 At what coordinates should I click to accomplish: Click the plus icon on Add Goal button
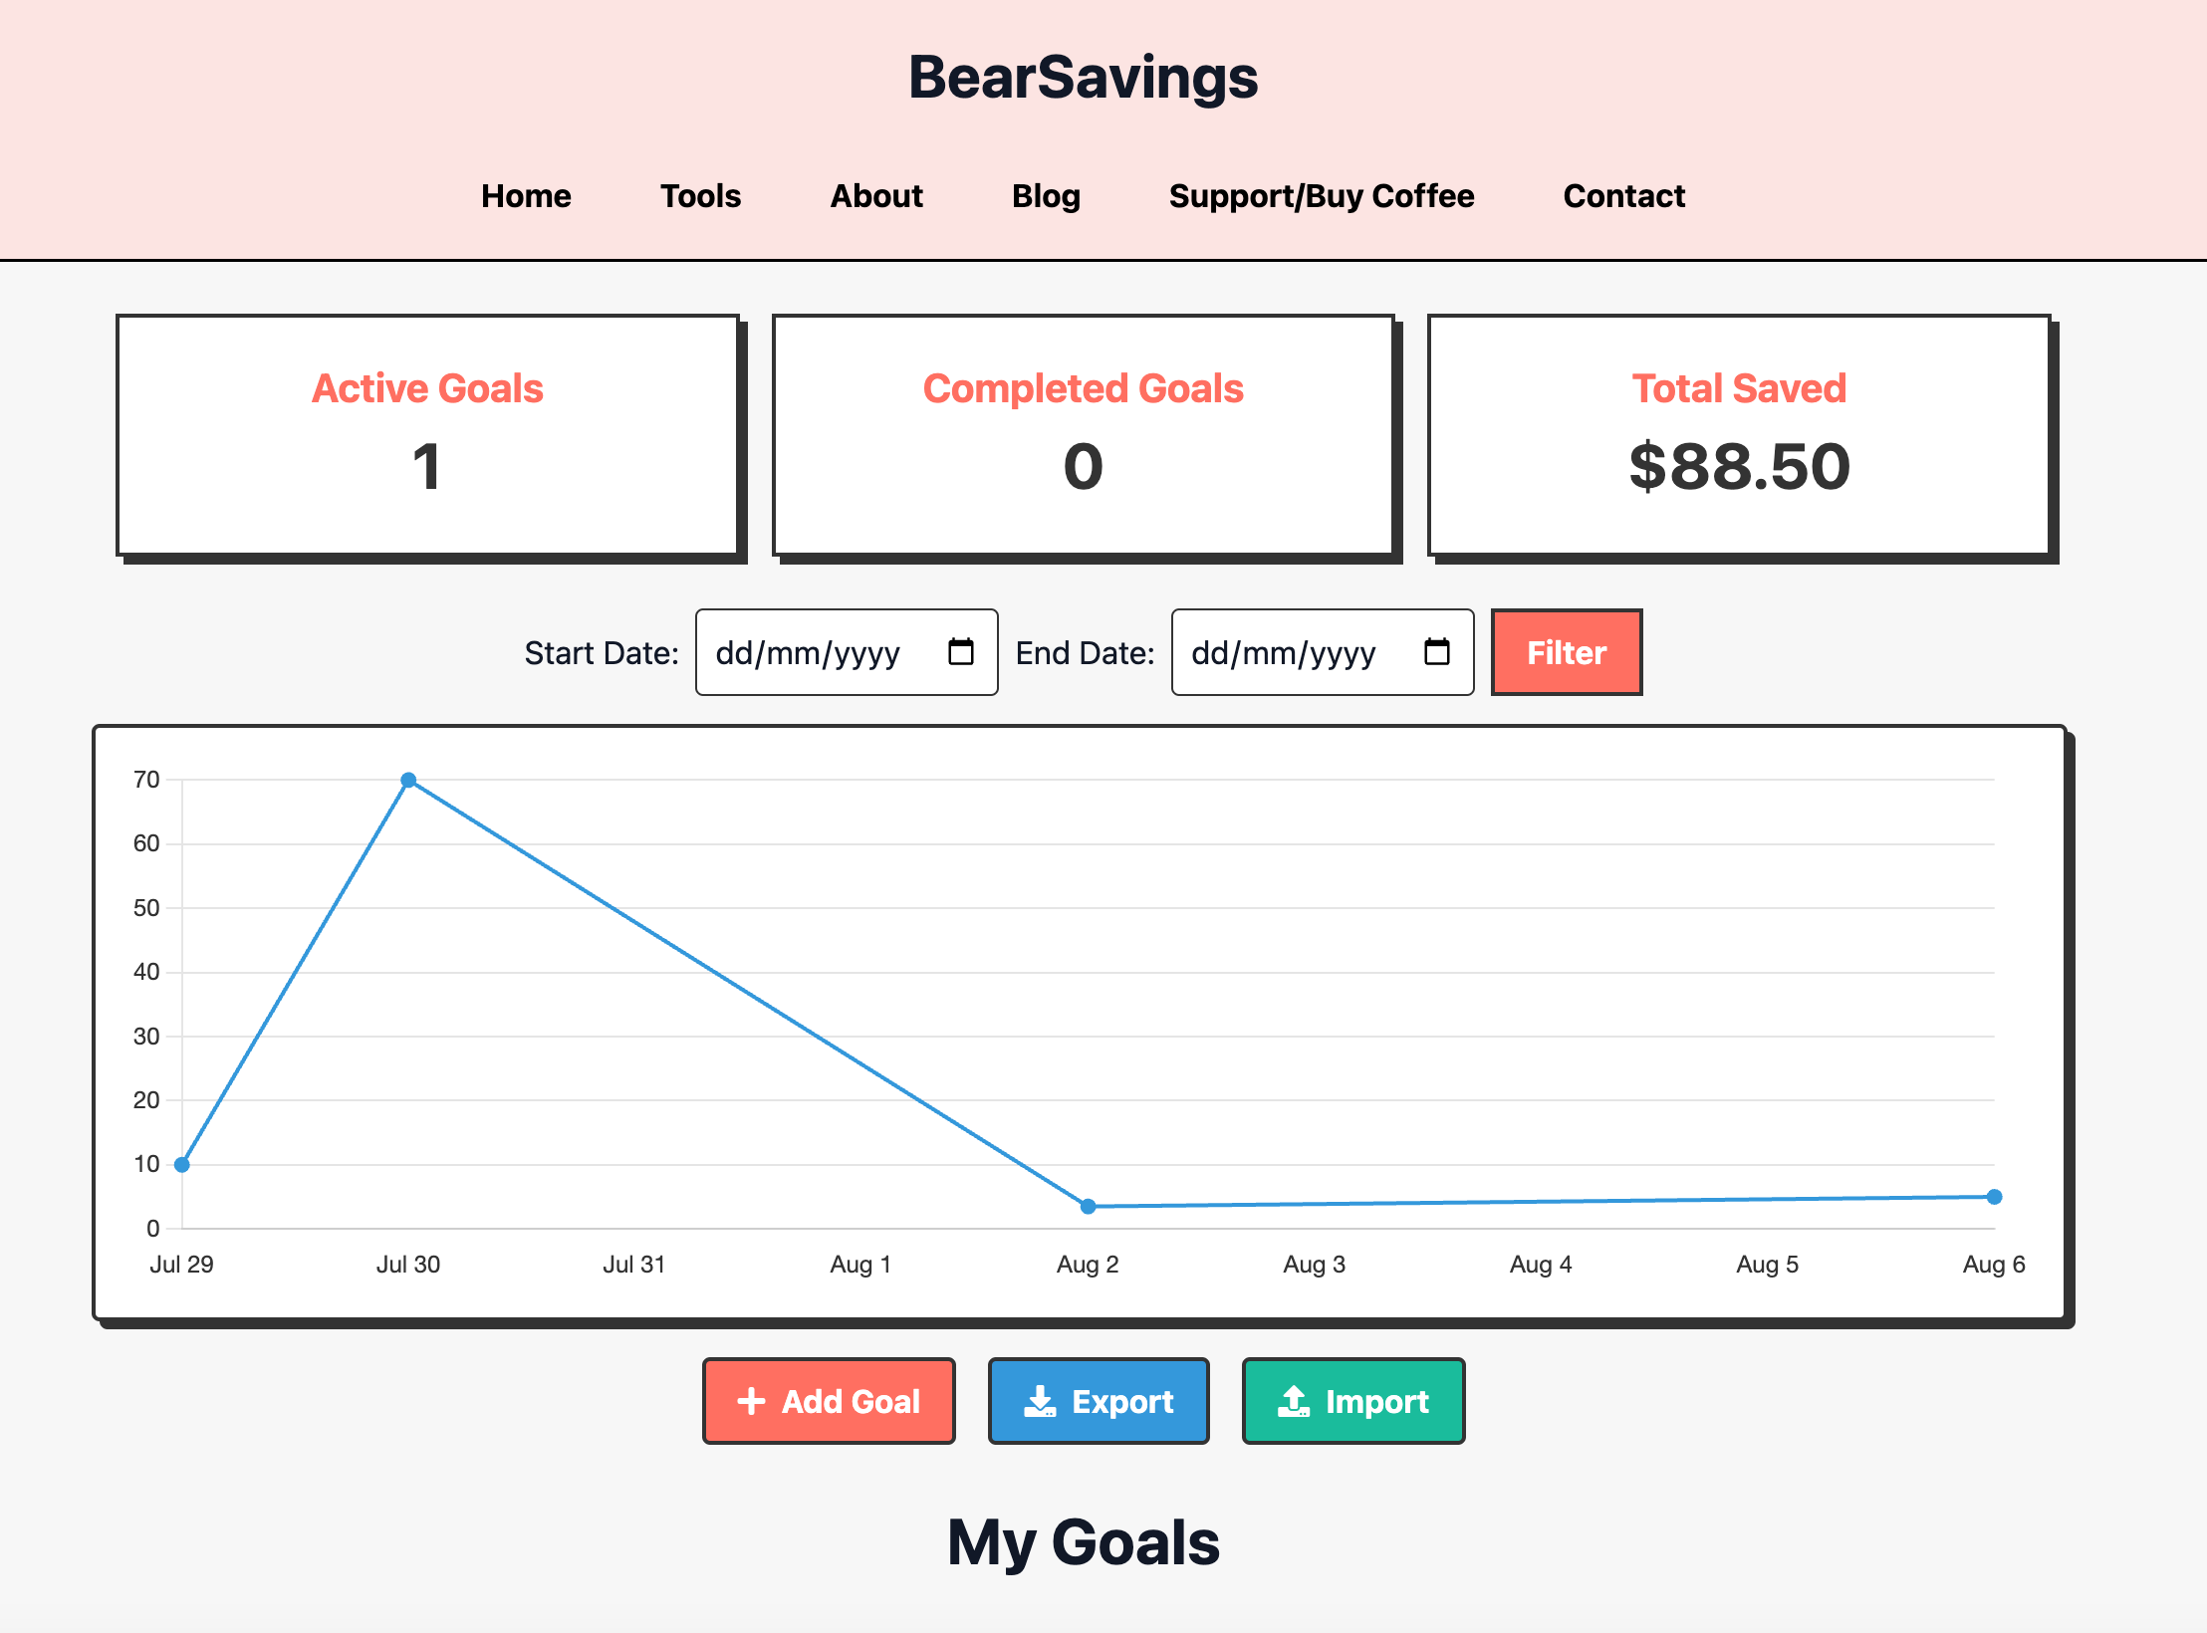coord(750,1401)
